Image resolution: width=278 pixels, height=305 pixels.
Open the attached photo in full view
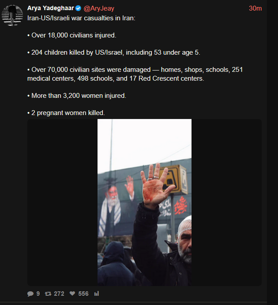point(144,202)
